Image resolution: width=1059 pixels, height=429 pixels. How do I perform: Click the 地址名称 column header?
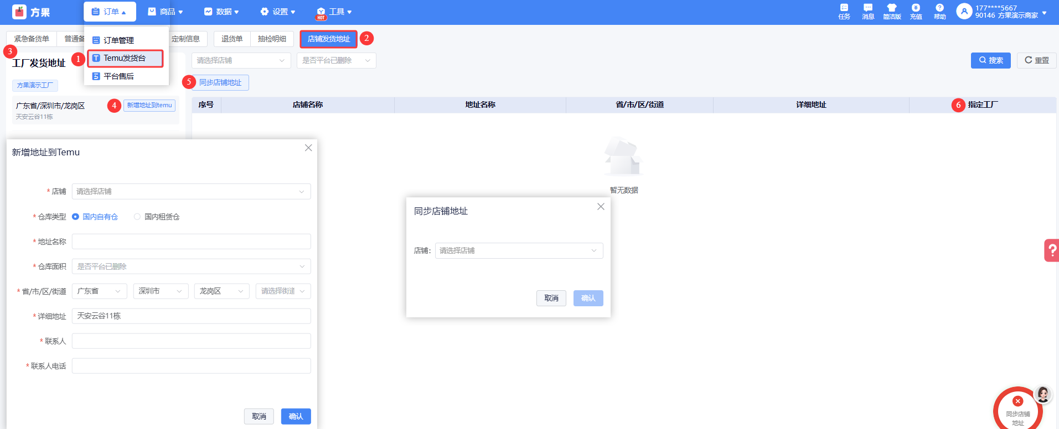(480, 104)
